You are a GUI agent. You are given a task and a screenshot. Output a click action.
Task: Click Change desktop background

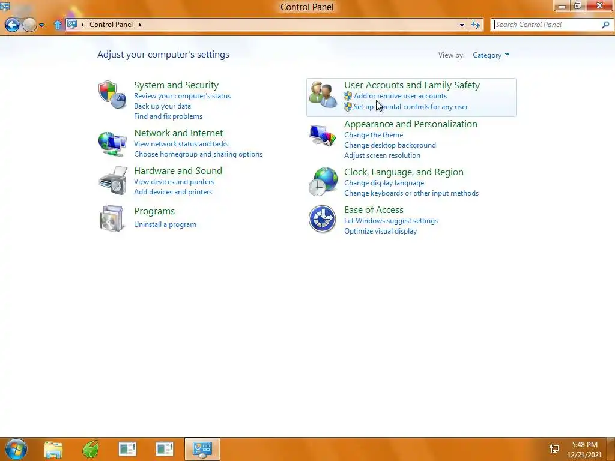(390, 145)
